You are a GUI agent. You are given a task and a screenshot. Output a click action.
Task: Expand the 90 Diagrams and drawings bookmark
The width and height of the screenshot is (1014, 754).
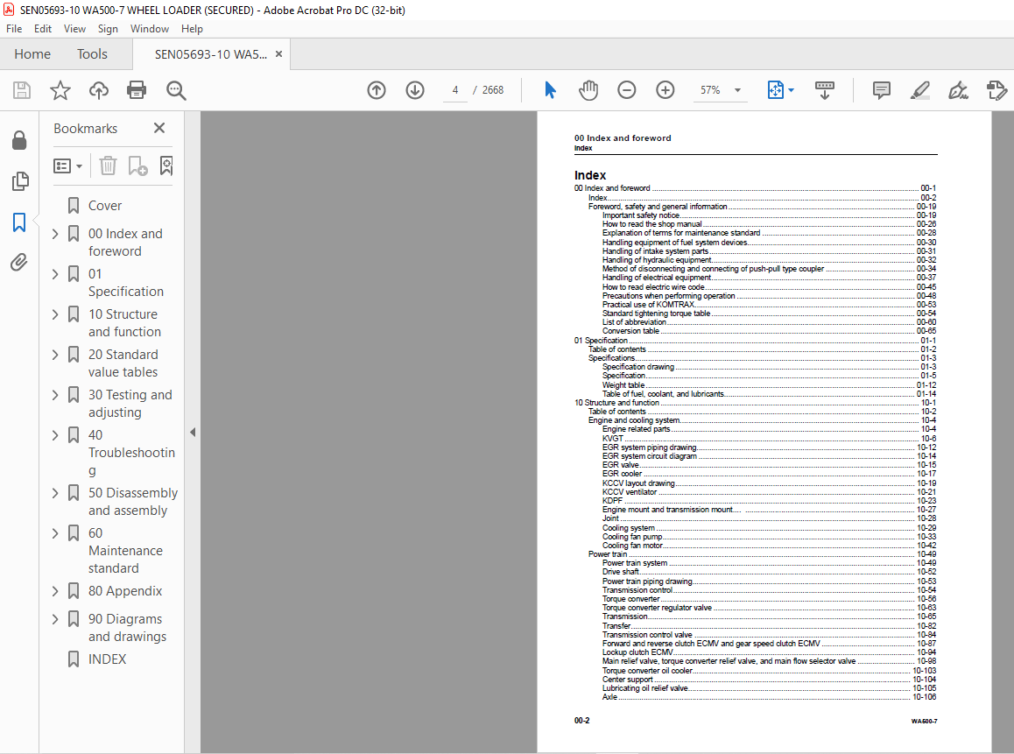click(55, 619)
